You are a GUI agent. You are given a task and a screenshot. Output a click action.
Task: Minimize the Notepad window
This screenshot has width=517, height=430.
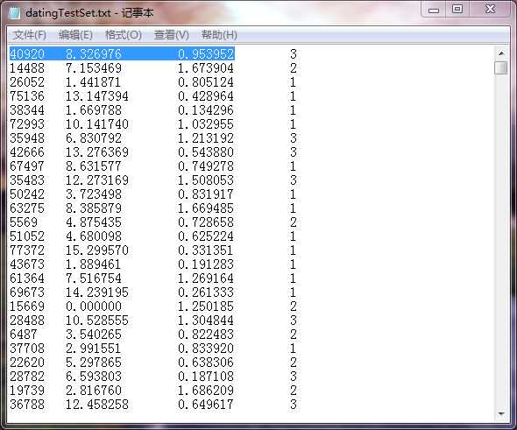pos(434,10)
